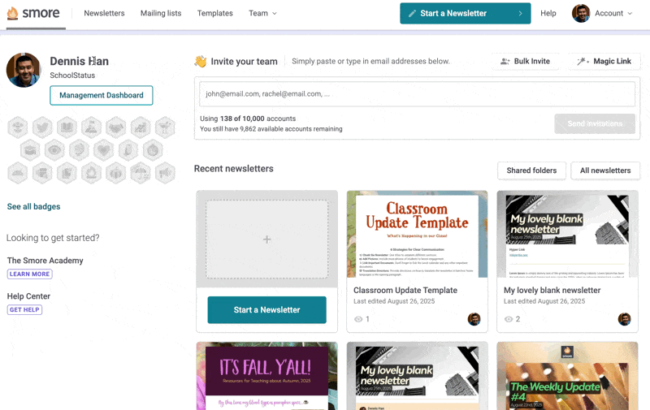This screenshot has height=410, width=650.
Task: Open the Management Dashboard
Action: pyautogui.click(x=101, y=95)
